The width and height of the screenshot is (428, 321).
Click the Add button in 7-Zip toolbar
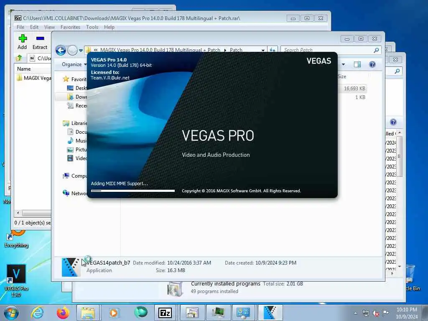coord(23,42)
